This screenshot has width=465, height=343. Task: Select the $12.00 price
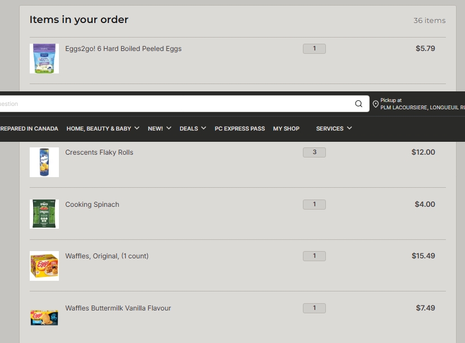423,152
